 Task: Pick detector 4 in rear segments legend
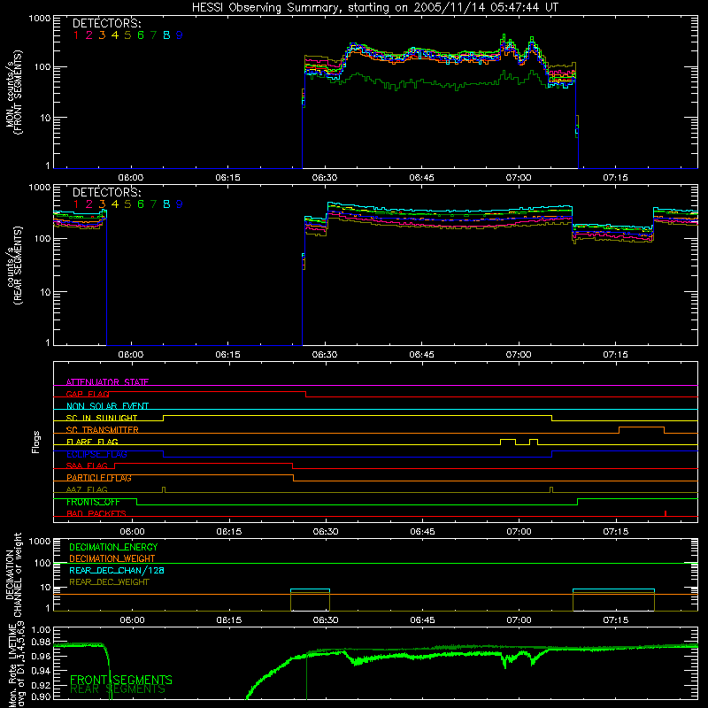[x=115, y=204]
